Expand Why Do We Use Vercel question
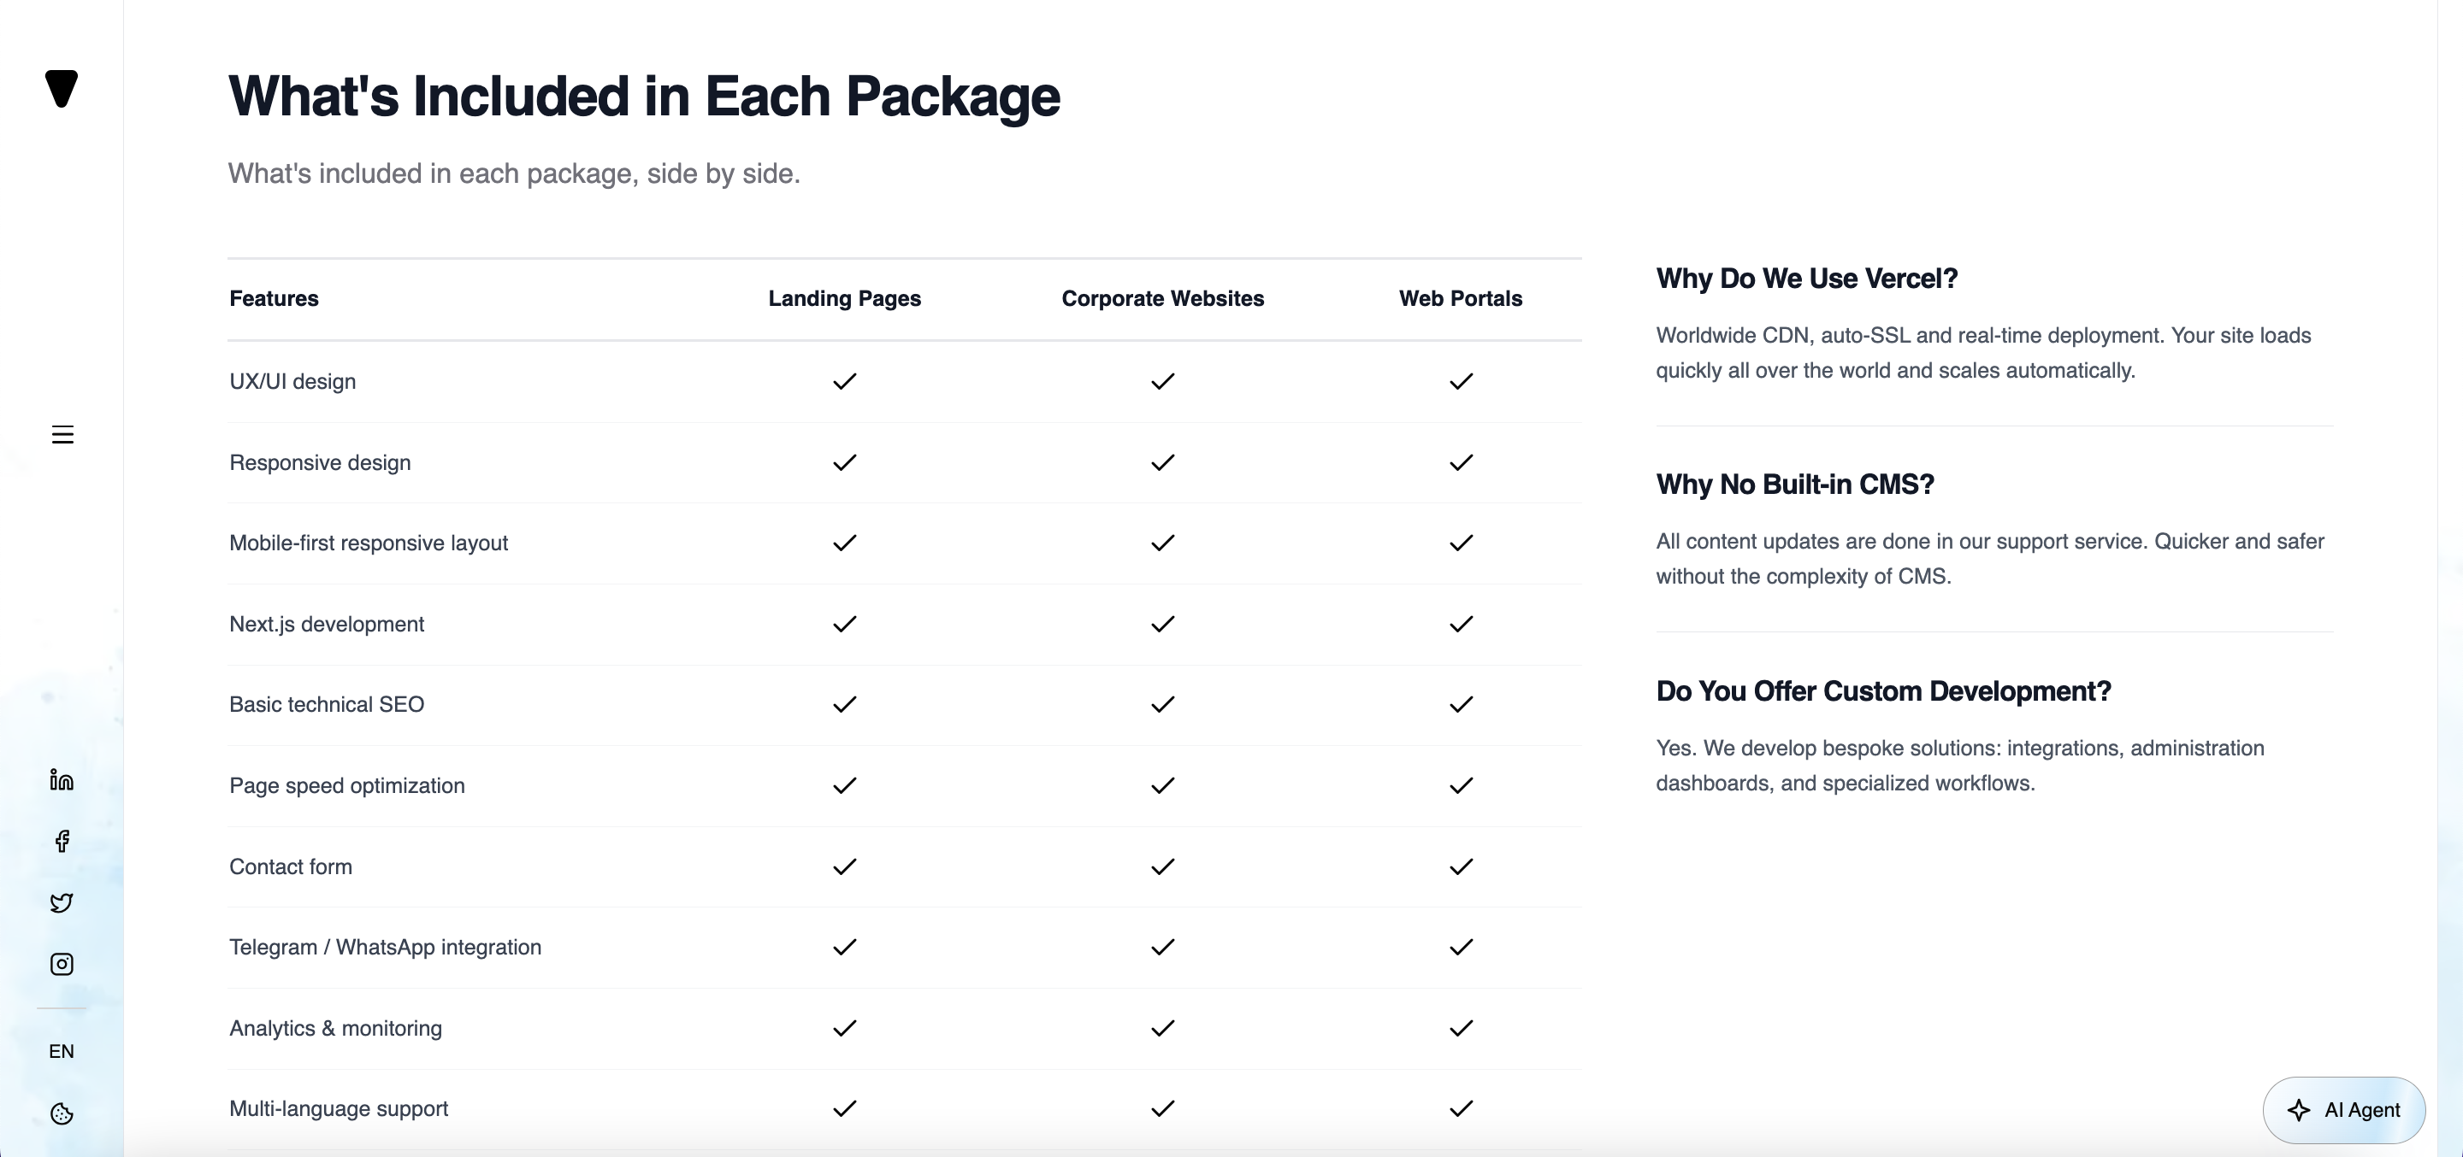2463x1157 pixels. (x=1806, y=278)
